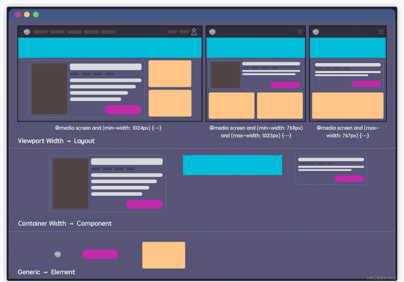Click the logo icon in desktop layout header
Image resolution: width=404 pixels, height=282 pixels.
click(x=27, y=32)
